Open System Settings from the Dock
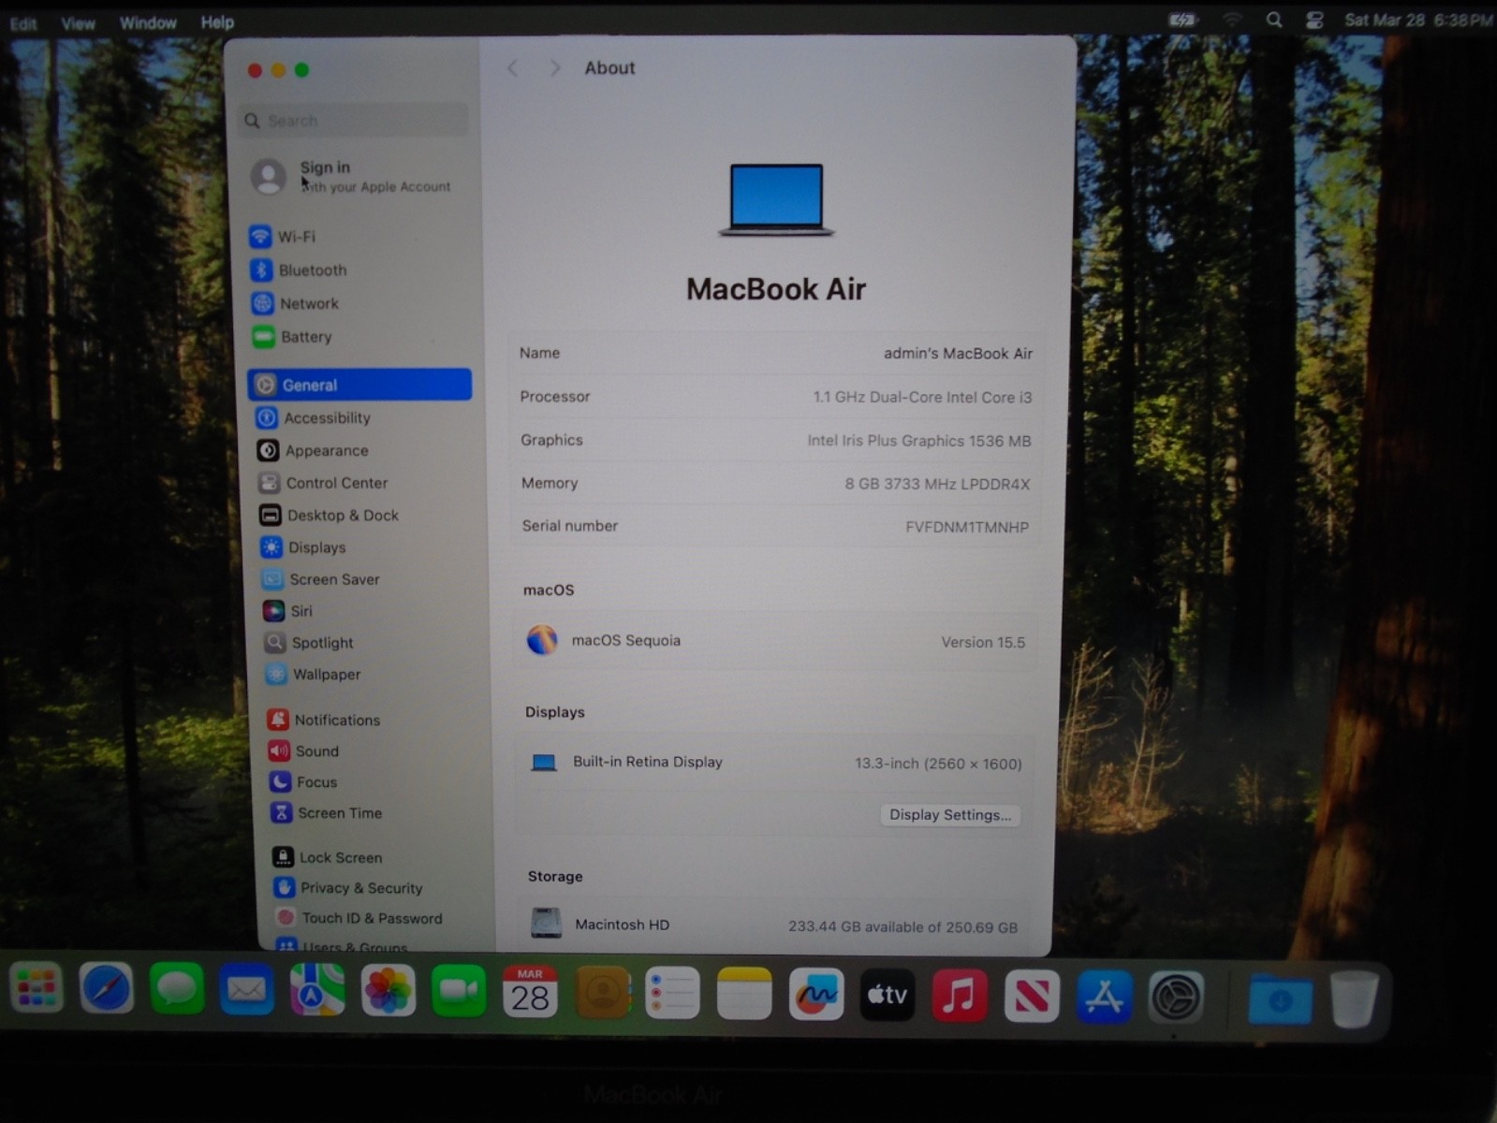This screenshot has width=1497, height=1123. 1176,998
